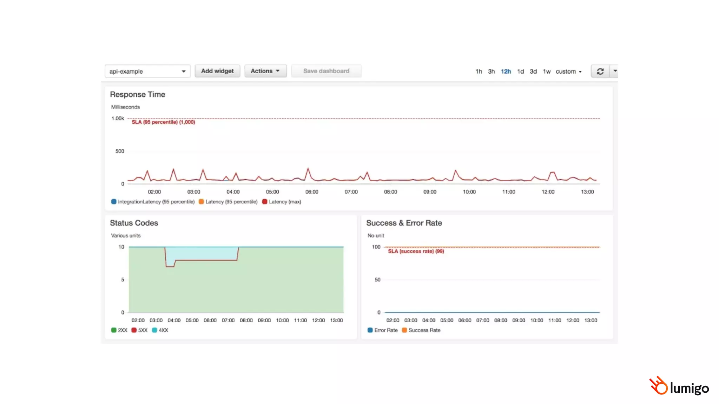Click the Save dashboard button
The width and height of the screenshot is (719, 404).
click(326, 71)
